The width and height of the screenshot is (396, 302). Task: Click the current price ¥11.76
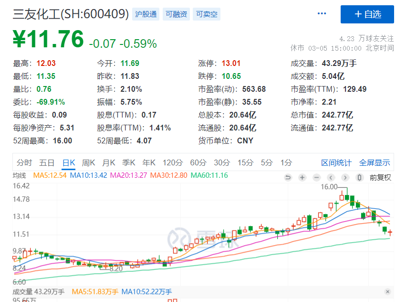[x=48, y=39]
